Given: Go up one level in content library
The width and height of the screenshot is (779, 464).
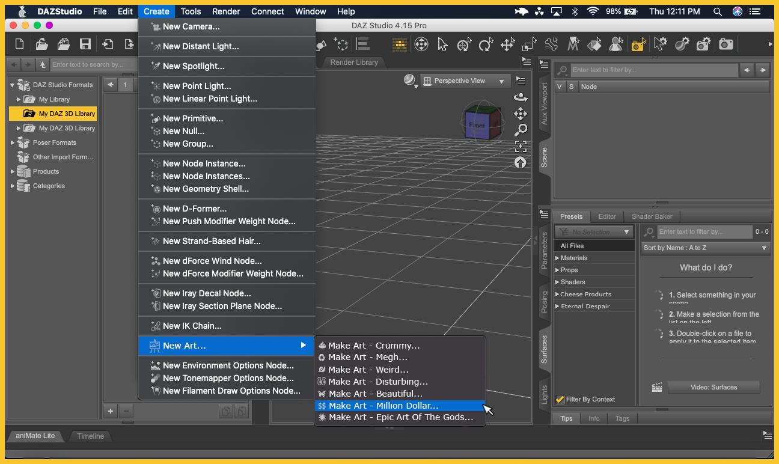Looking at the screenshot, I should pyautogui.click(x=42, y=64).
